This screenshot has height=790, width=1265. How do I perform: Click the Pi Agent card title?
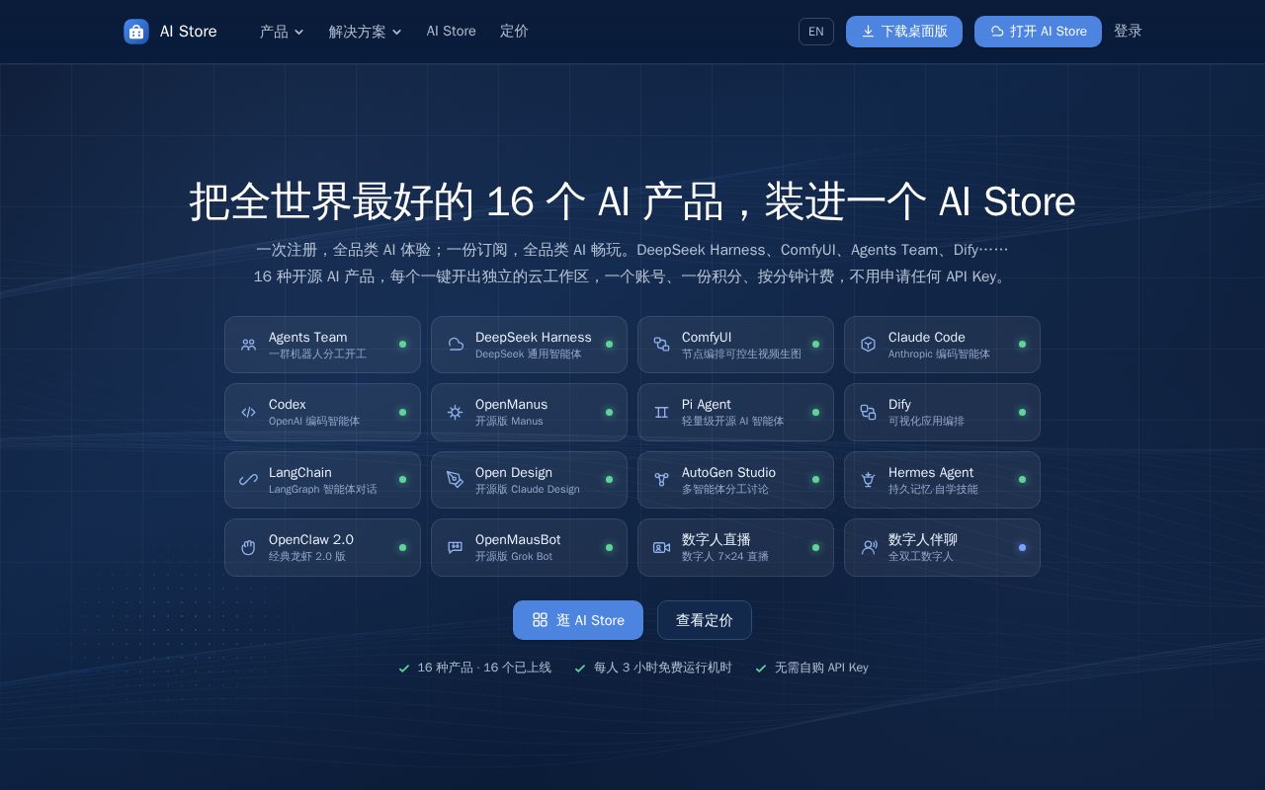click(707, 405)
